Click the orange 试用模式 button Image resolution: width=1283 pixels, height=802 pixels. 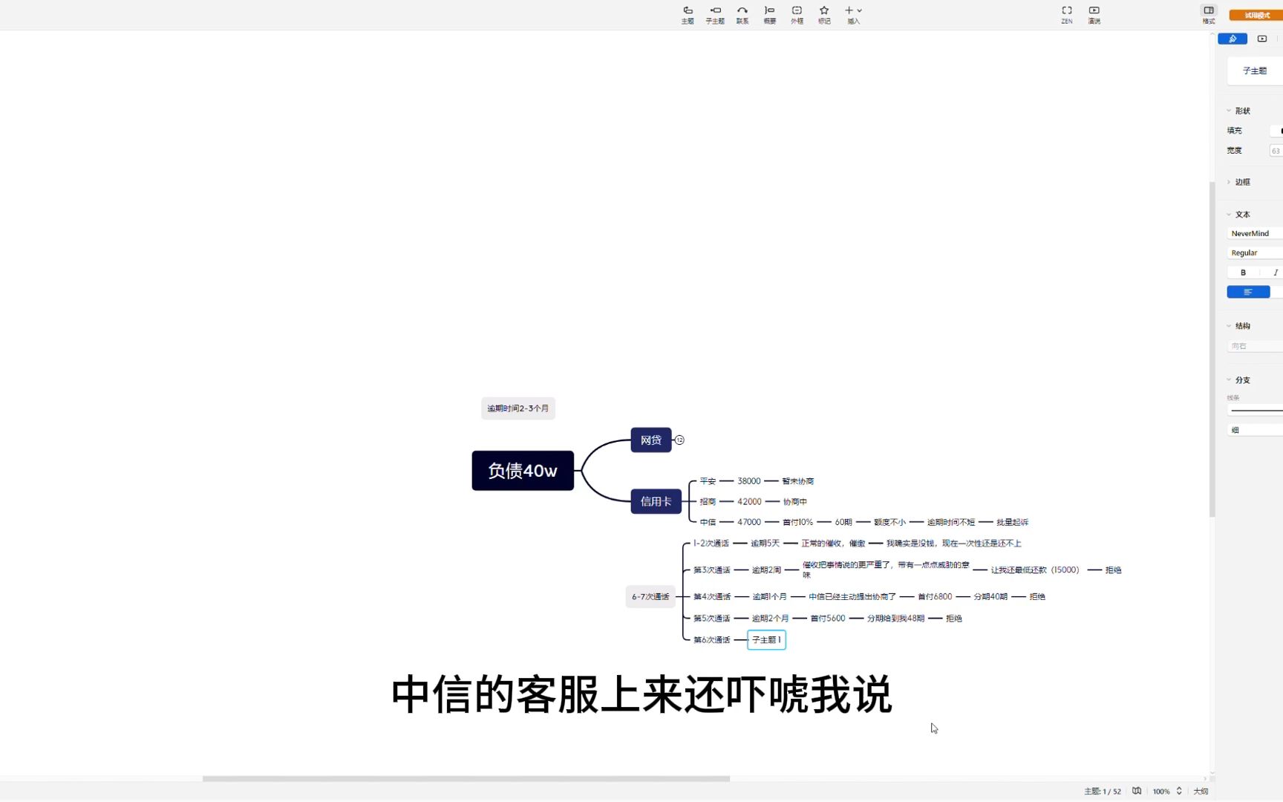point(1256,15)
